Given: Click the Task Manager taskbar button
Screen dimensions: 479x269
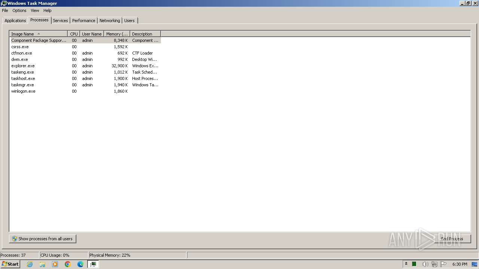Looking at the screenshot, I should 93,264.
